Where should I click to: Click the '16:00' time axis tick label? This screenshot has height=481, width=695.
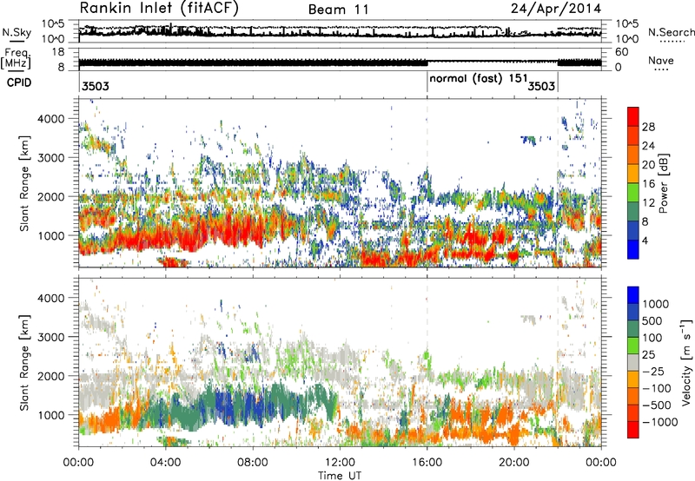pyautogui.click(x=427, y=463)
